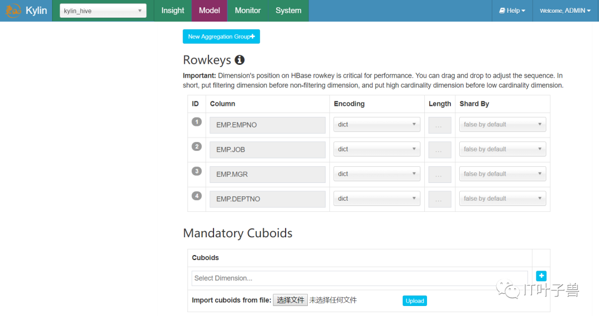The height and width of the screenshot is (316, 599).
Task: Click the EMP.MGR column field
Action: coord(267,175)
